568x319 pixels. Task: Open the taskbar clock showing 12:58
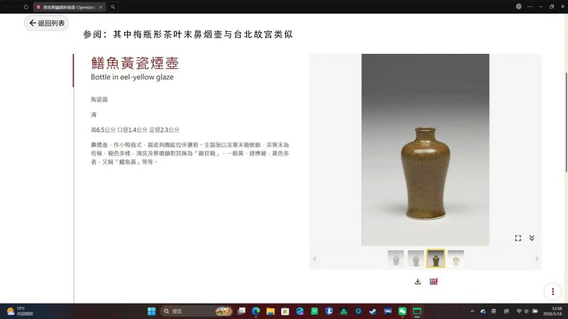552,311
